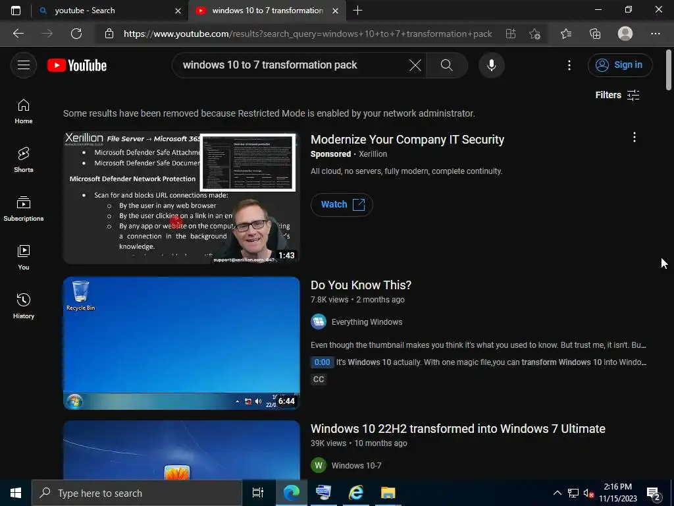Go back to the previous page
This screenshot has height=506, width=674.
(x=18, y=34)
